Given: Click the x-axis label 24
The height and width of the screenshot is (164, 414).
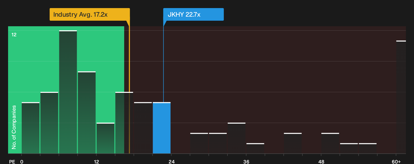Looking at the screenshot, I should [171, 161].
